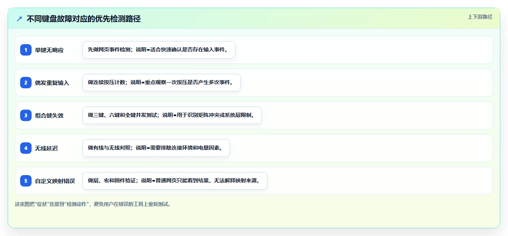Click the 做有线与无线对照 description box
Viewport: 508px width, 236px height.
tap(156, 148)
